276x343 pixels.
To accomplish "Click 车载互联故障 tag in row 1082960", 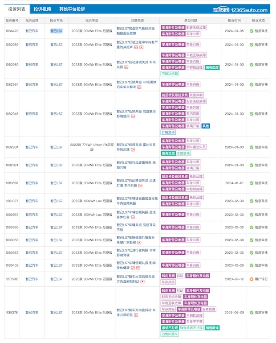I will tap(196, 55).
